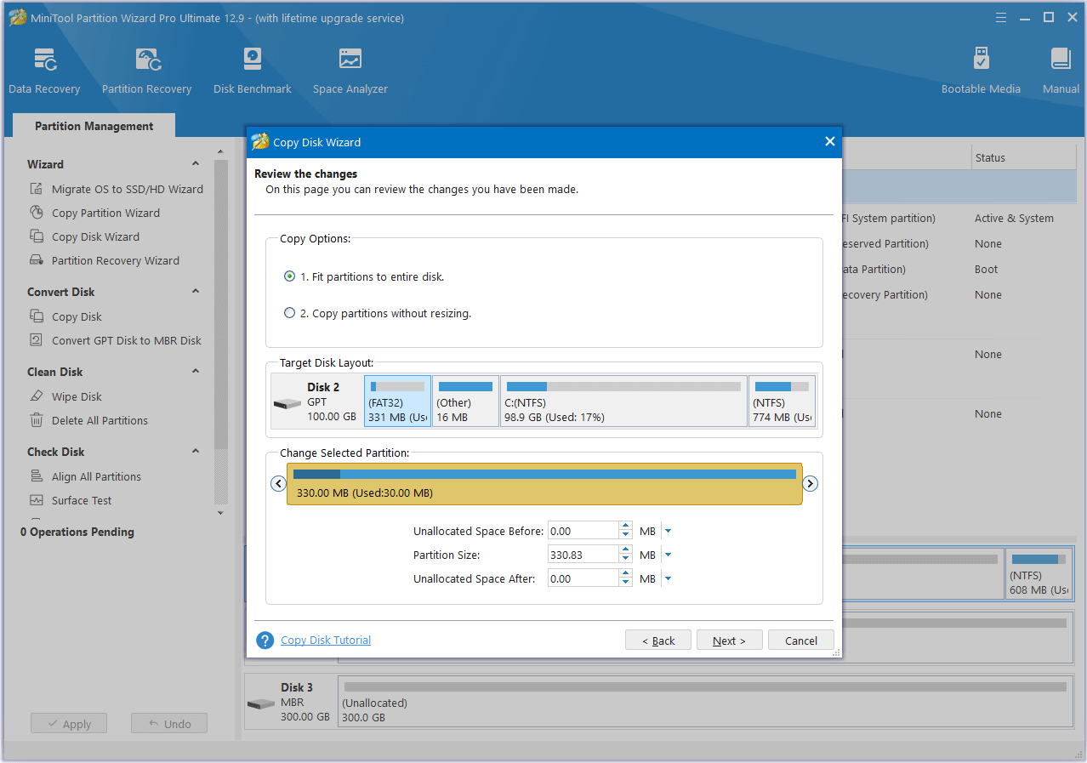
Task: Open unit dropdown for Unallocated Space After
Action: [668, 578]
